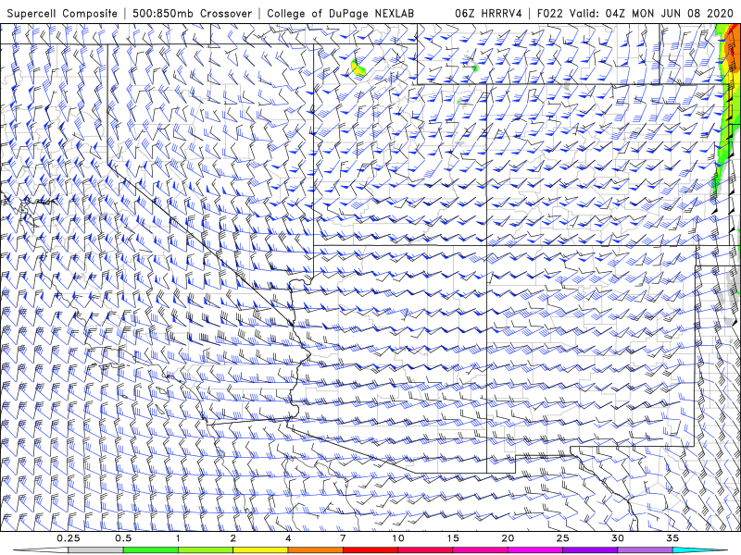Click the colorbar label '1'
741x555 pixels.
coord(178,538)
